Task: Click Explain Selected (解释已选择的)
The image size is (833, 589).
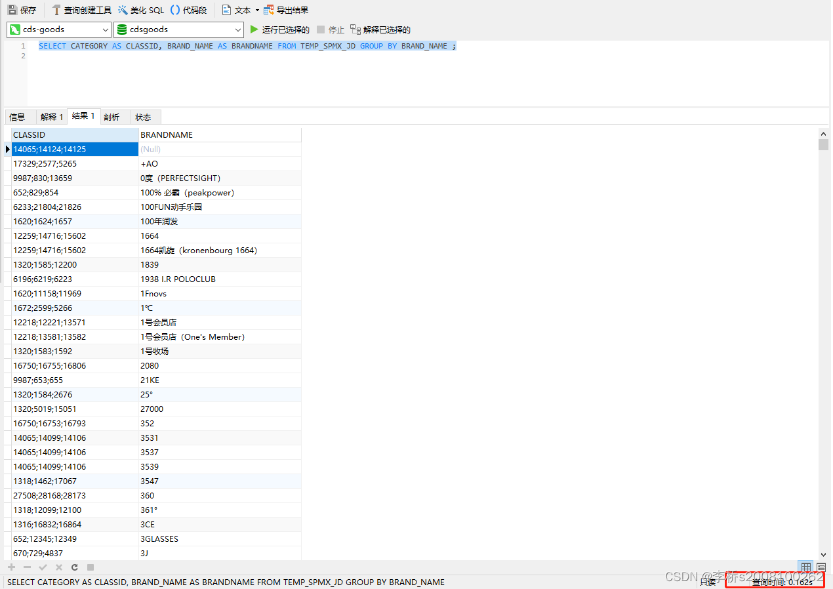Action: pyautogui.click(x=380, y=30)
